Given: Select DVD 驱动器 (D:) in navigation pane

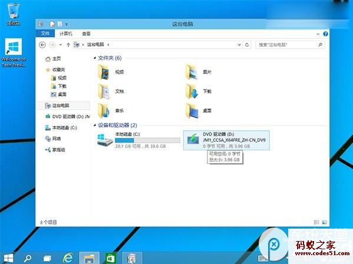Looking at the screenshot, I should (67, 116).
